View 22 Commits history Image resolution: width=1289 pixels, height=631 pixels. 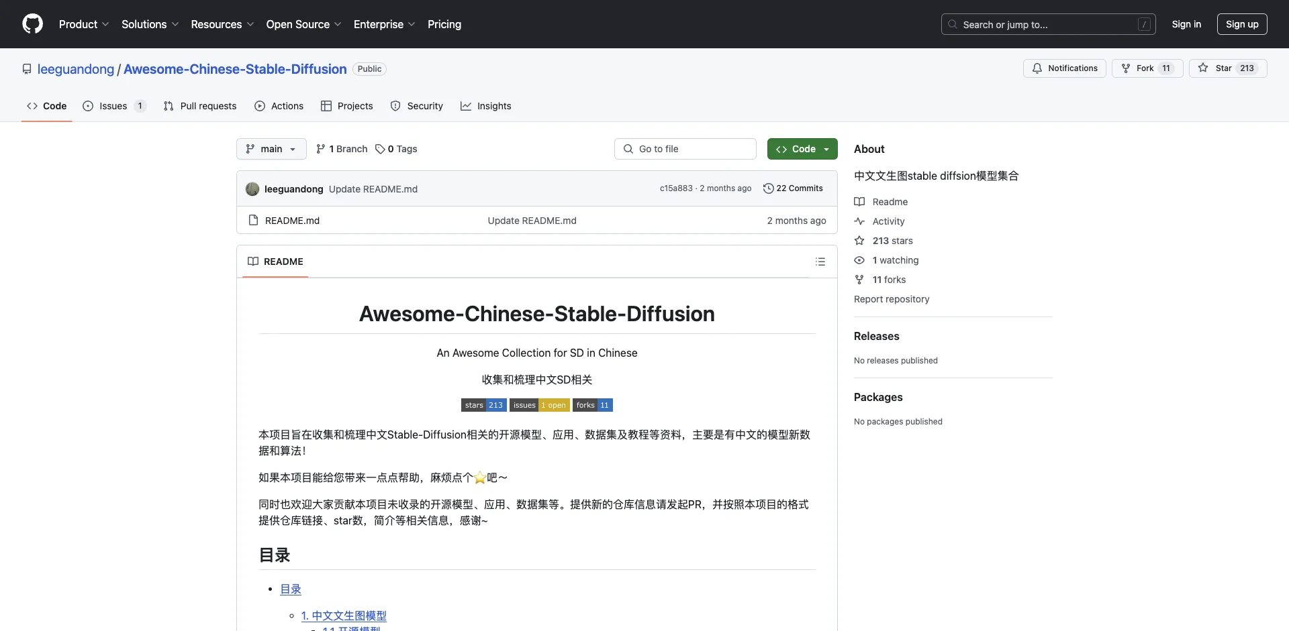(793, 188)
